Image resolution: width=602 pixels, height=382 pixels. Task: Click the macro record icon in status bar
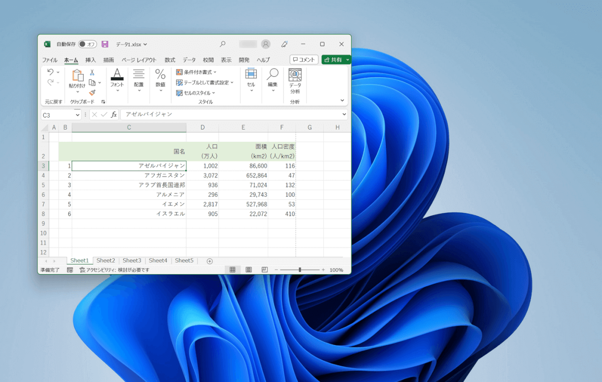(x=70, y=270)
